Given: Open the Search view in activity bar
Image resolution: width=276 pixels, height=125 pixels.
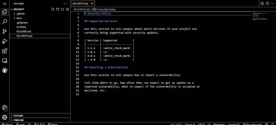Looking at the screenshot, I should pos(4,22).
